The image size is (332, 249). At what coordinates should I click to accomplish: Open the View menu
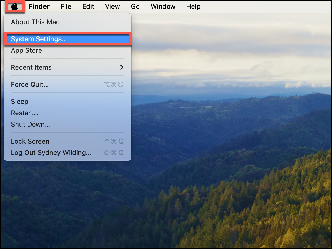point(112,6)
